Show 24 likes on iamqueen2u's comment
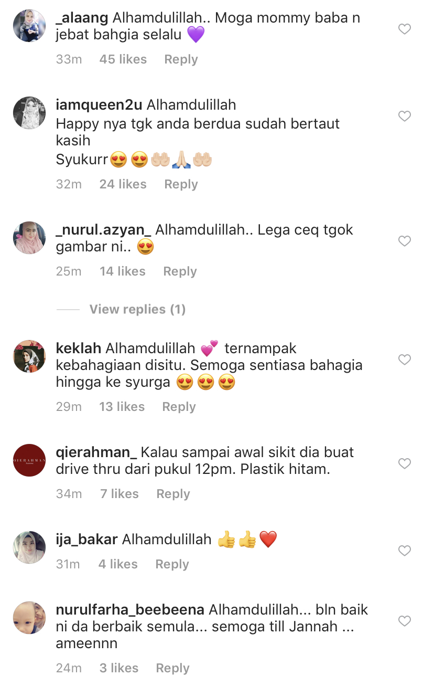The height and width of the screenshot is (687, 434). pos(123,184)
